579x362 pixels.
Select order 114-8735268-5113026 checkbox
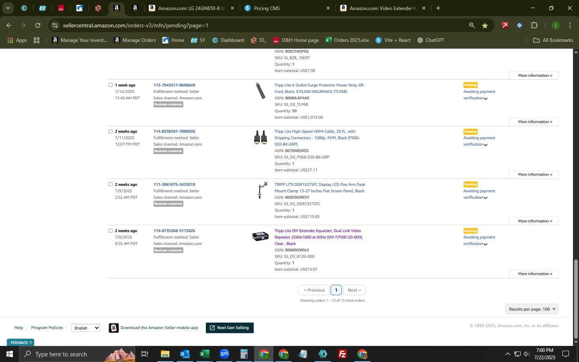point(111,231)
